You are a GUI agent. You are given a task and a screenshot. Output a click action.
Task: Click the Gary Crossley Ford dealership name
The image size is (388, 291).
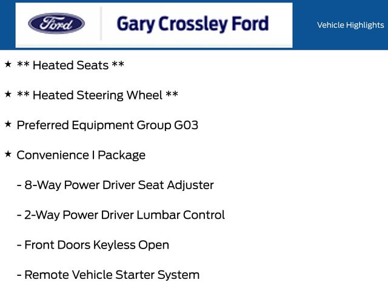[x=192, y=24]
